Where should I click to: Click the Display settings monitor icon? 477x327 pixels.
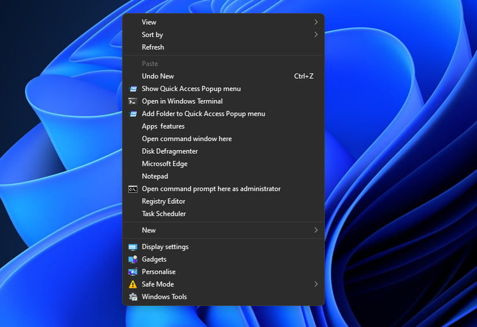[x=133, y=247]
